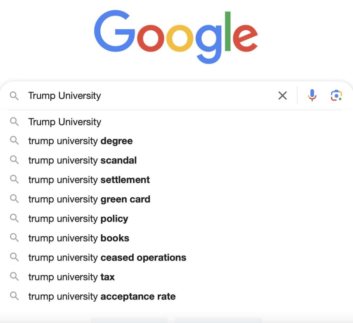Viewport: 353px width, 323px height.
Task: Select suggestion 'trump university acceptance rate'
Action: pos(176,296)
